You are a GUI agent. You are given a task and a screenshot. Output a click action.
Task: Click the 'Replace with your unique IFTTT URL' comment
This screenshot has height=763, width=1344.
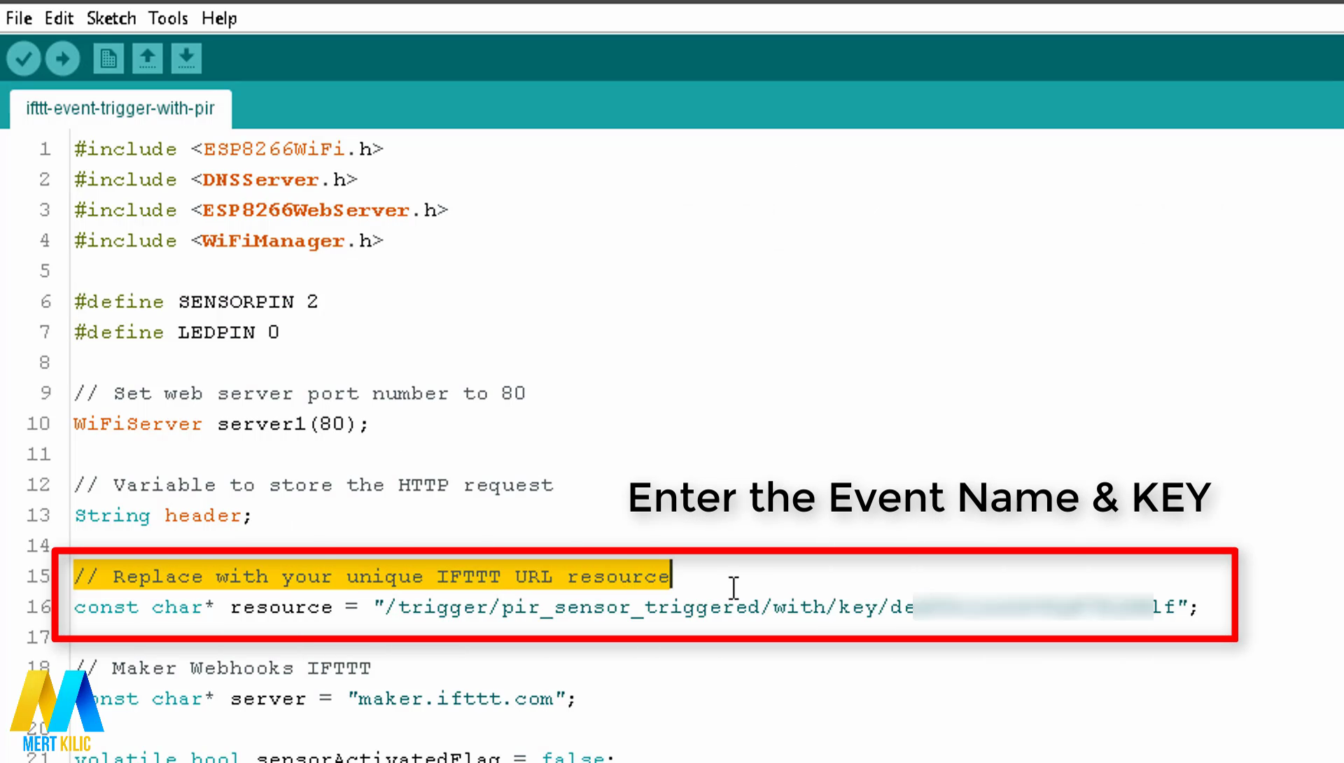pos(372,577)
